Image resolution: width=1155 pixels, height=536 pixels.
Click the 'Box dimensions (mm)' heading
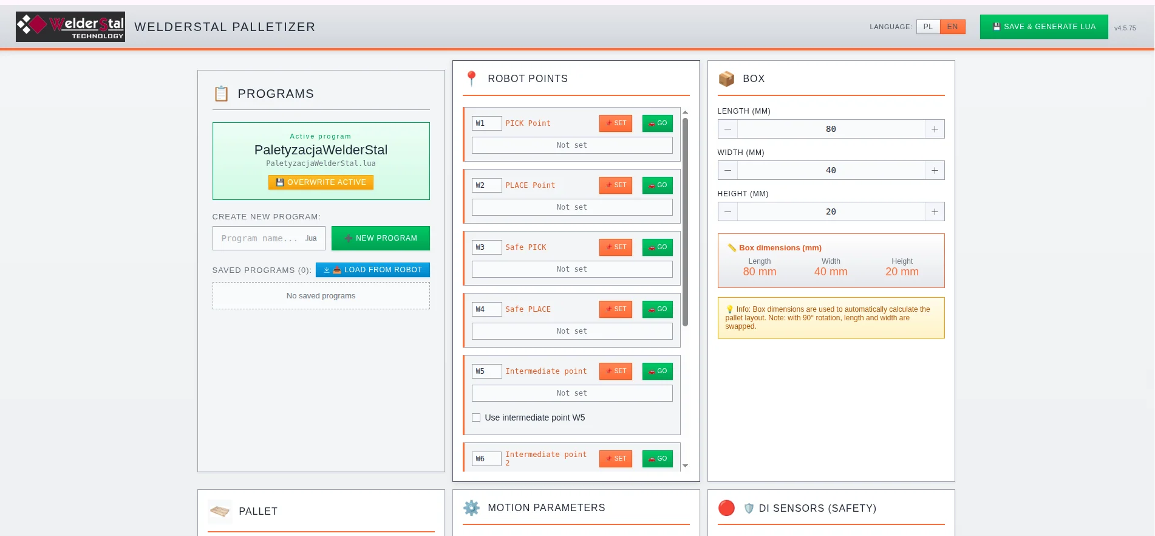[780, 248]
